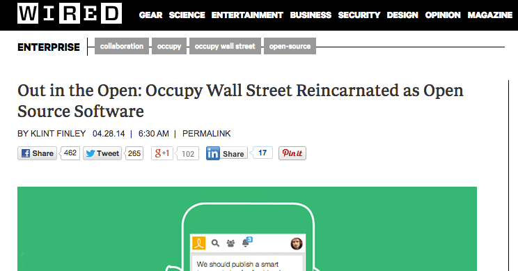Screen dimensions: 518x271
Task: Click the Facebook share count 462
Action: point(70,153)
